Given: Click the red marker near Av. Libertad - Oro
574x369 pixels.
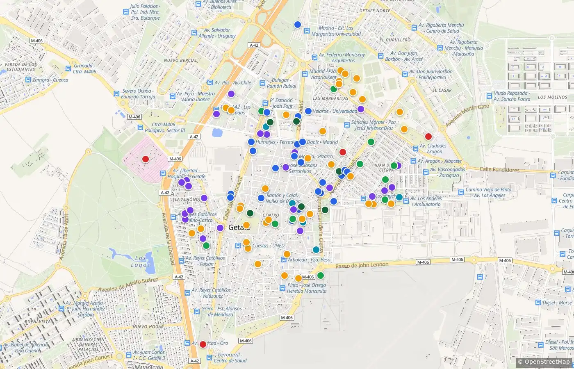Looking at the screenshot, I should pos(203,344).
